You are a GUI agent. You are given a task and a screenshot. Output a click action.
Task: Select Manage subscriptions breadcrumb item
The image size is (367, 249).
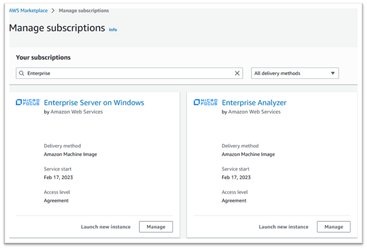83,11
